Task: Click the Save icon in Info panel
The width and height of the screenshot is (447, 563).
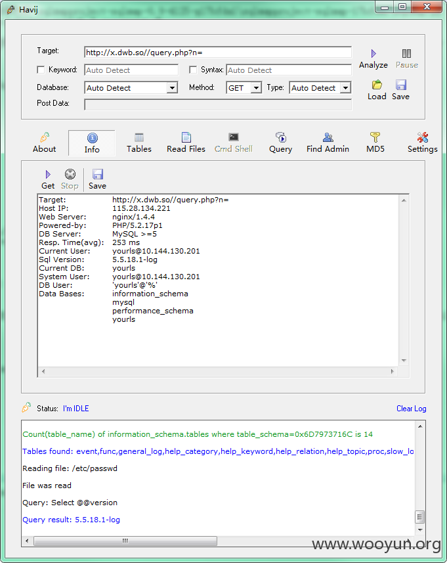Action: [x=98, y=174]
